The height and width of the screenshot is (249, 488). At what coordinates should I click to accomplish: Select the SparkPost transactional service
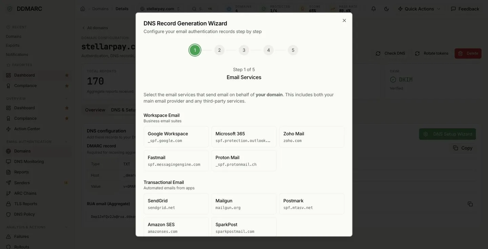[x=244, y=227]
